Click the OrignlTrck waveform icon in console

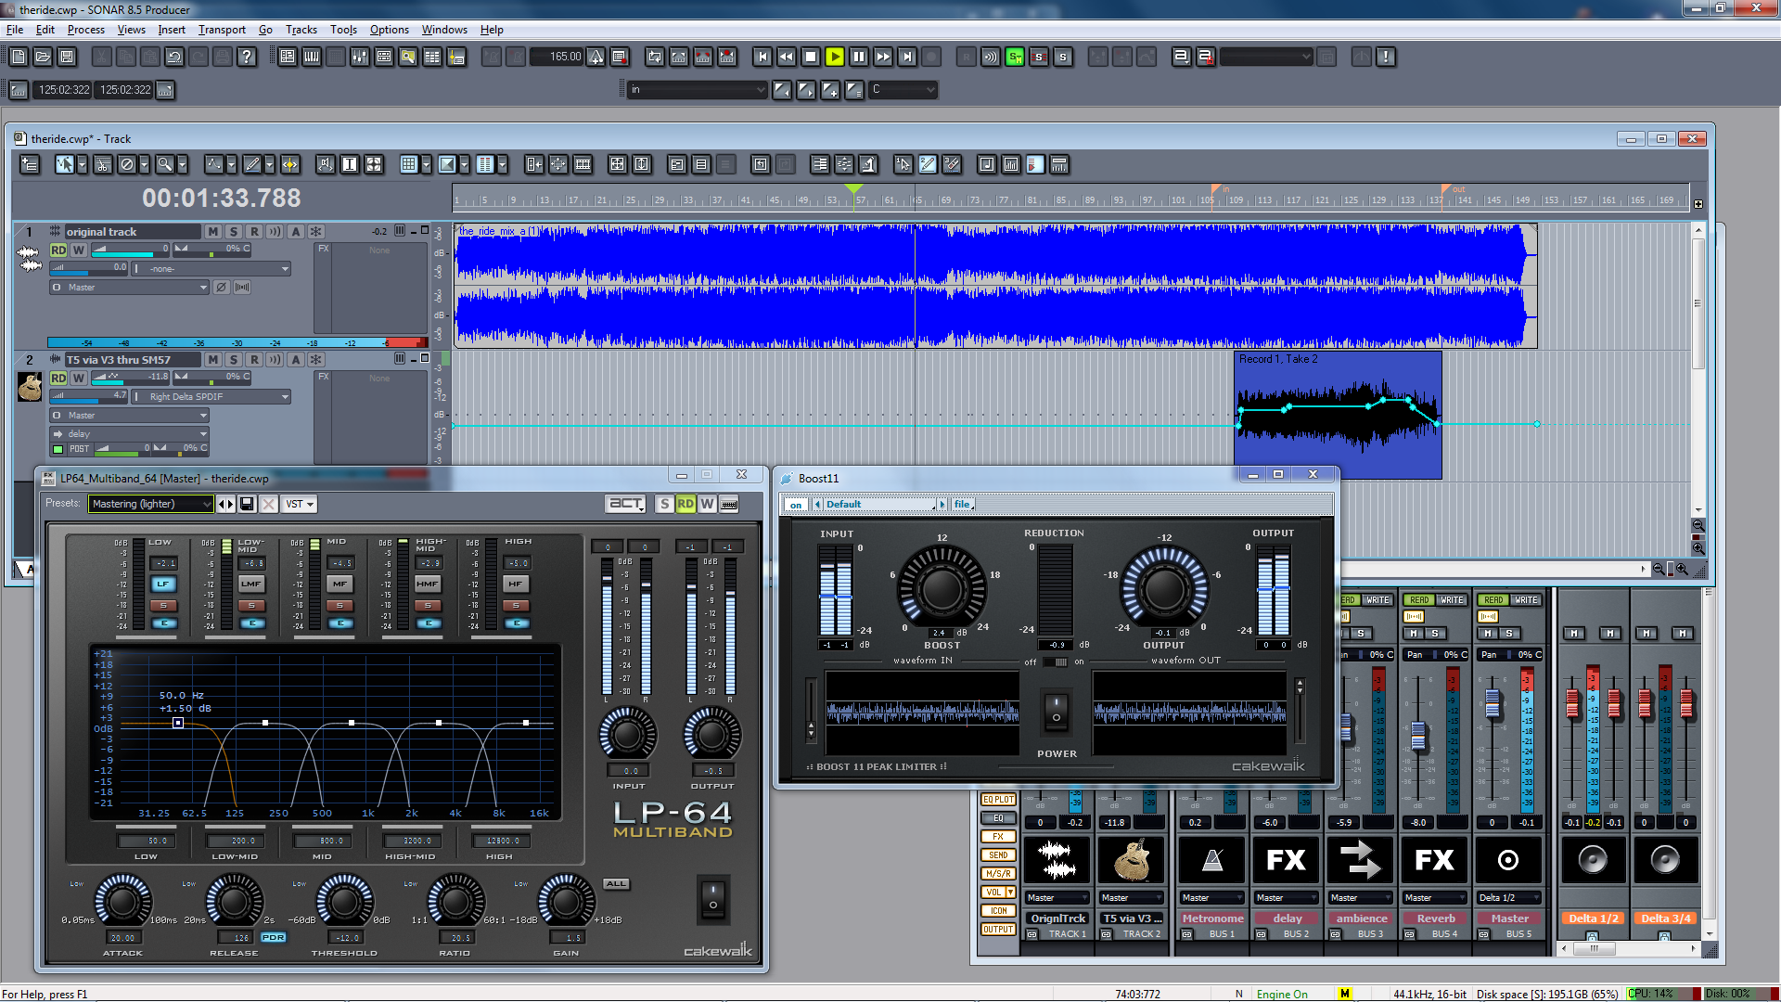pyautogui.click(x=1057, y=861)
